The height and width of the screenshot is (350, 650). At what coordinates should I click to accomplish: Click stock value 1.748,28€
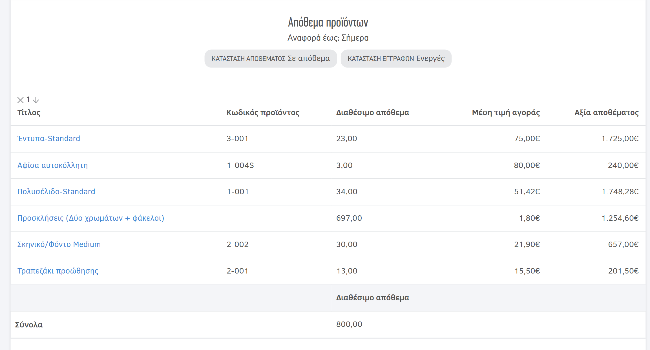620,192
